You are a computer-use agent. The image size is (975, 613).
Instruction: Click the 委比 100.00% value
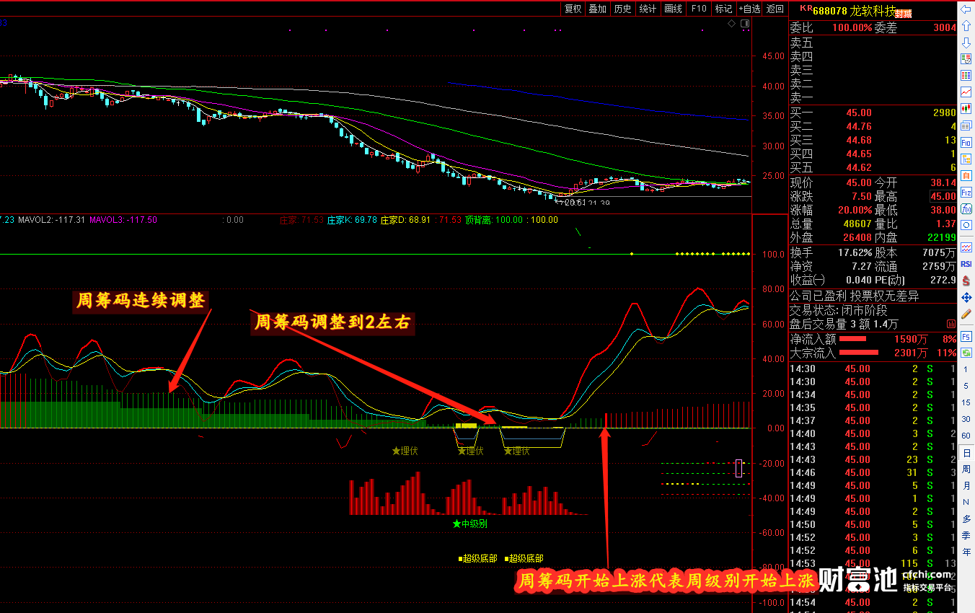(x=852, y=27)
